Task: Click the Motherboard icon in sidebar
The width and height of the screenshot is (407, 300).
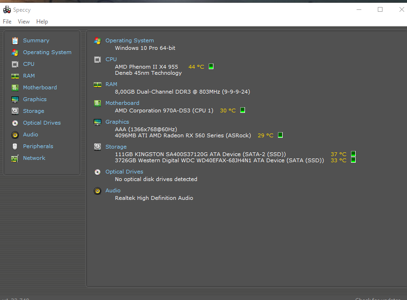Action: pos(15,88)
